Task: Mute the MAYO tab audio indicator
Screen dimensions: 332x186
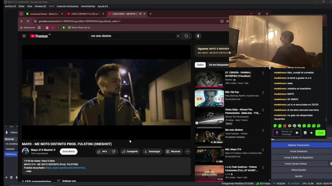Action: coord(140,14)
